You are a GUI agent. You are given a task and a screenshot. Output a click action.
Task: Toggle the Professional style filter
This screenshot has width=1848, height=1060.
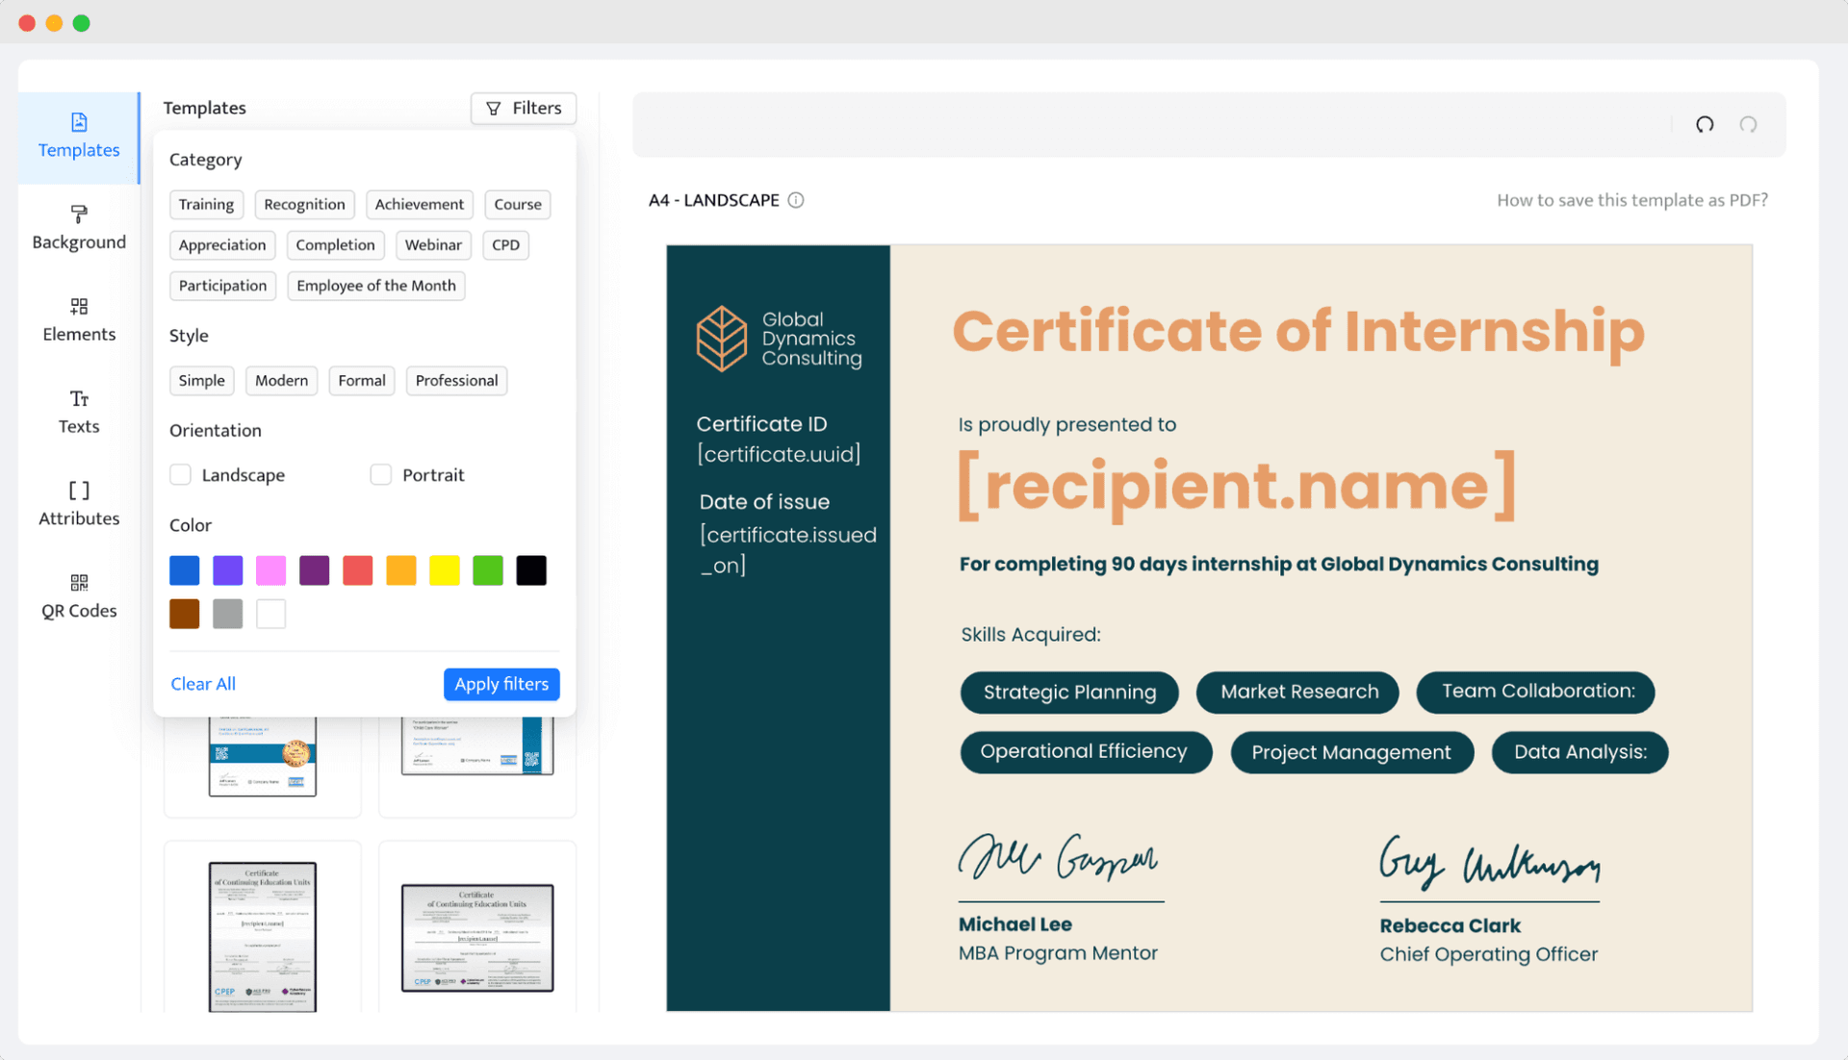pyautogui.click(x=456, y=380)
